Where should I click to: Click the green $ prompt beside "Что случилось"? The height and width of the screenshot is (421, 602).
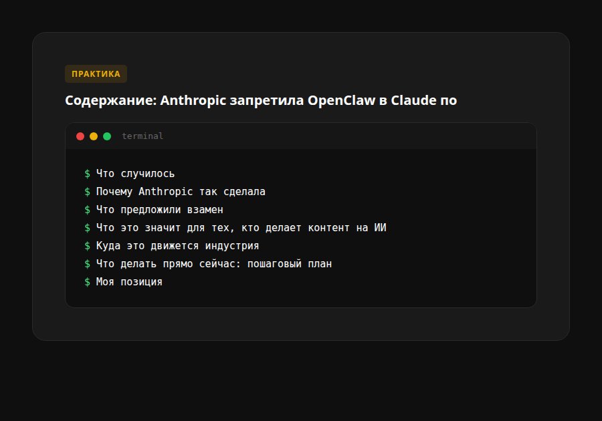88,173
